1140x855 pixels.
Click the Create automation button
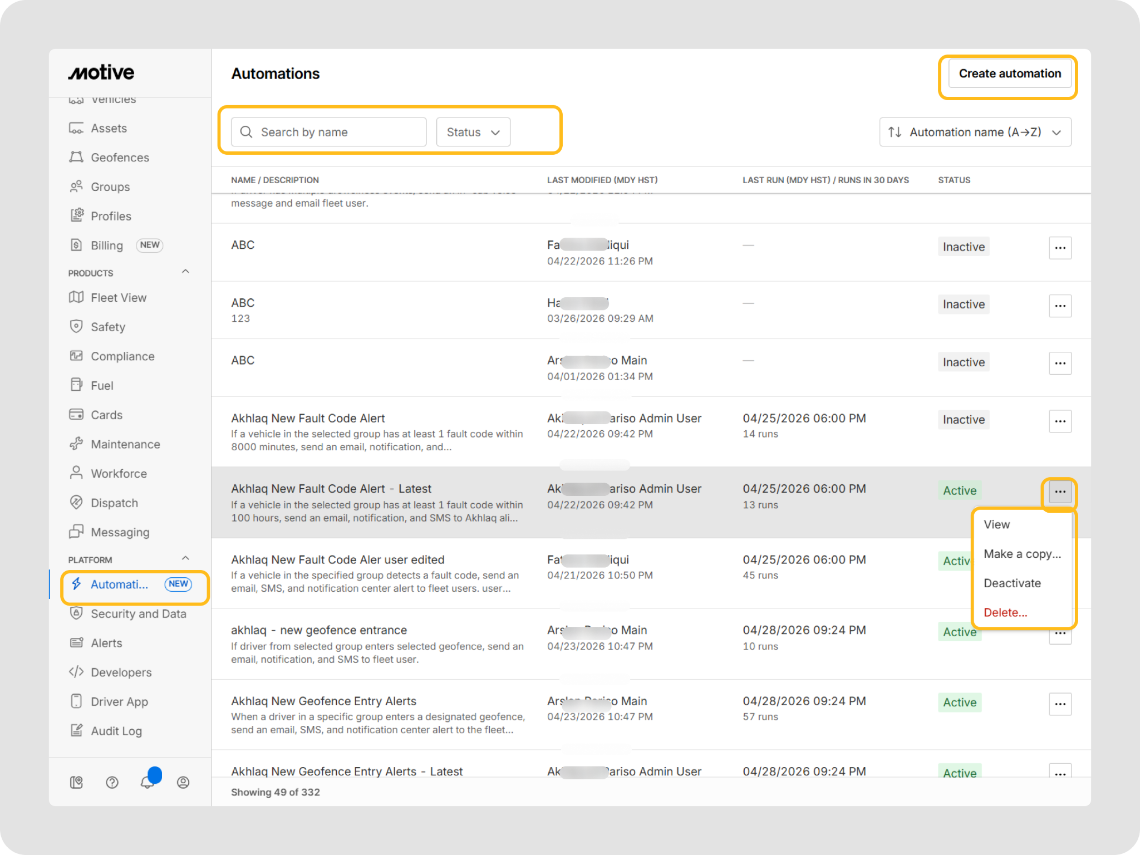1009,73
